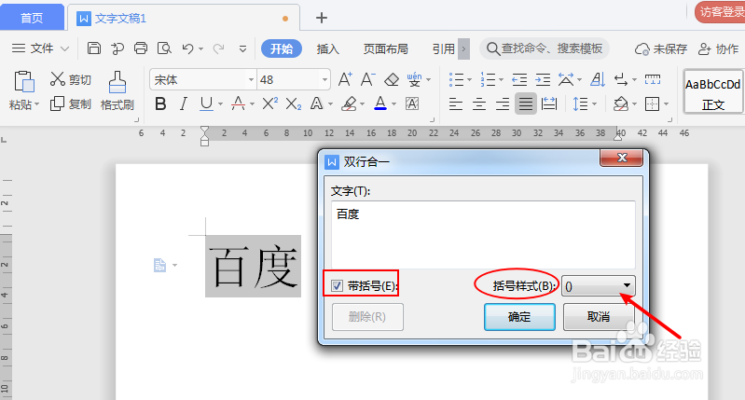Screen dimensions: 745x400
Task: Click tab stops ruler icon
Action: point(653,79)
